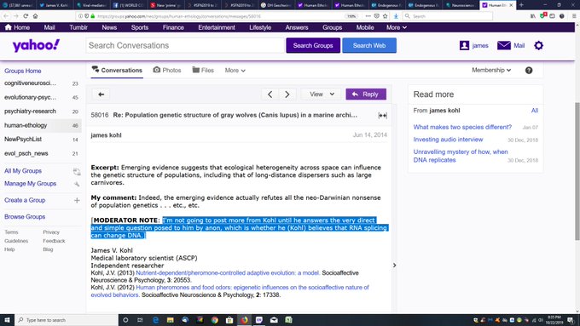580x326 pixels.
Task: Open the Nutrient-dependent/pheromone-controlled adaptive evolution link
Action: (228, 273)
